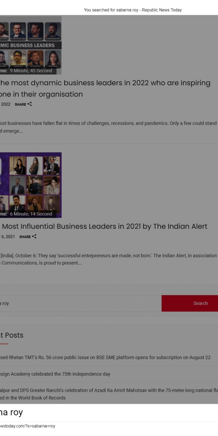This screenshot has height=436, width=218.
Task: Click the '9 Minute, 45 Second' read time label
Action: (x=31, y=71)
